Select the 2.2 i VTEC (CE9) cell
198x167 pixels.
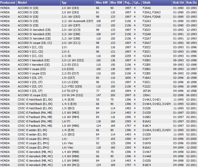[x=72, y=86]
